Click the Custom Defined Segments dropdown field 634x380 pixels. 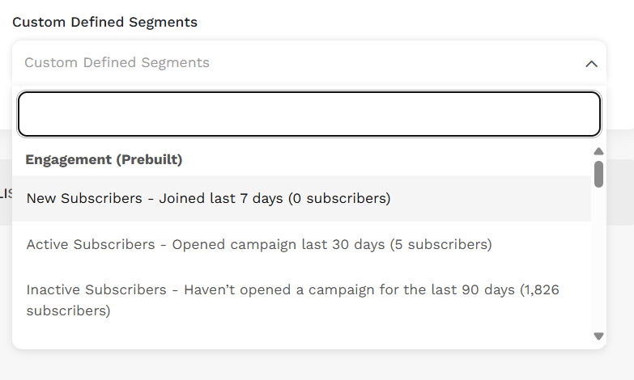[308, 63]
